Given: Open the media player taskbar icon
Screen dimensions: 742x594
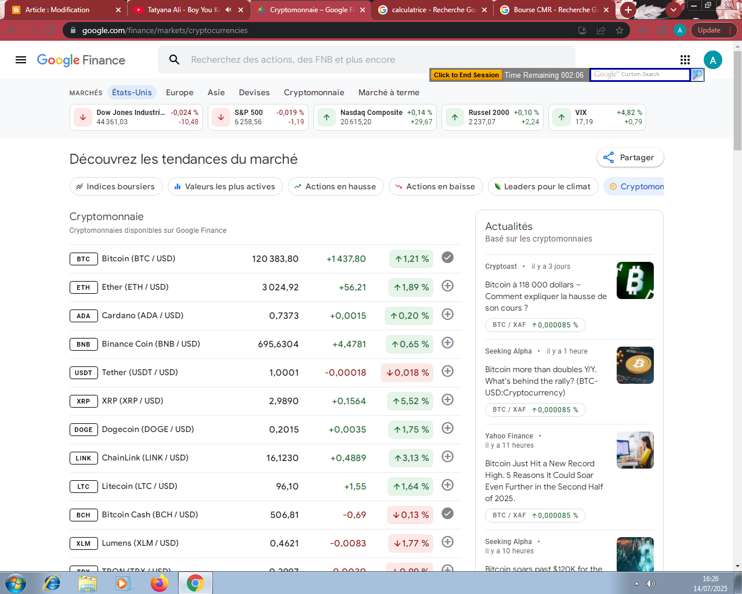Looking at the screenshot, I should [123, 583].
